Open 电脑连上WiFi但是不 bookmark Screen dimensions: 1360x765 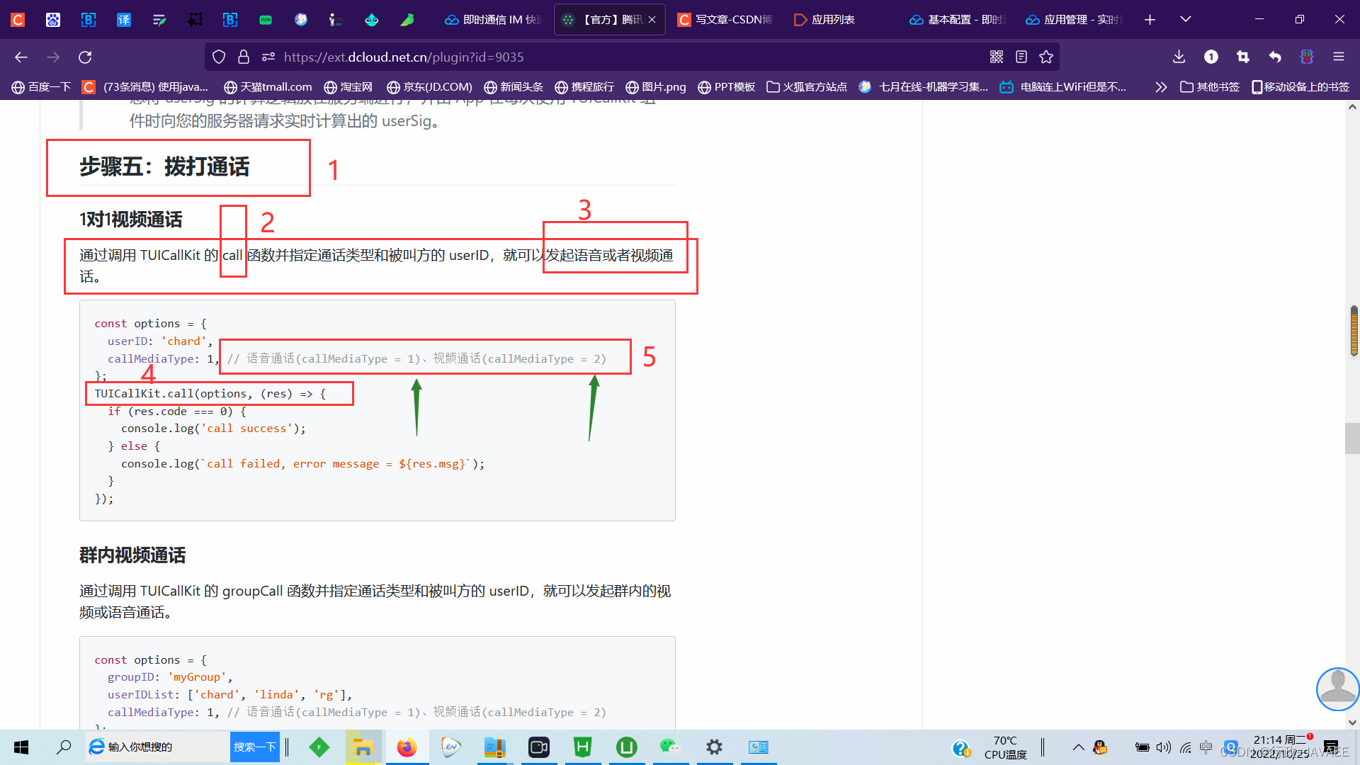click(1063, 86)
